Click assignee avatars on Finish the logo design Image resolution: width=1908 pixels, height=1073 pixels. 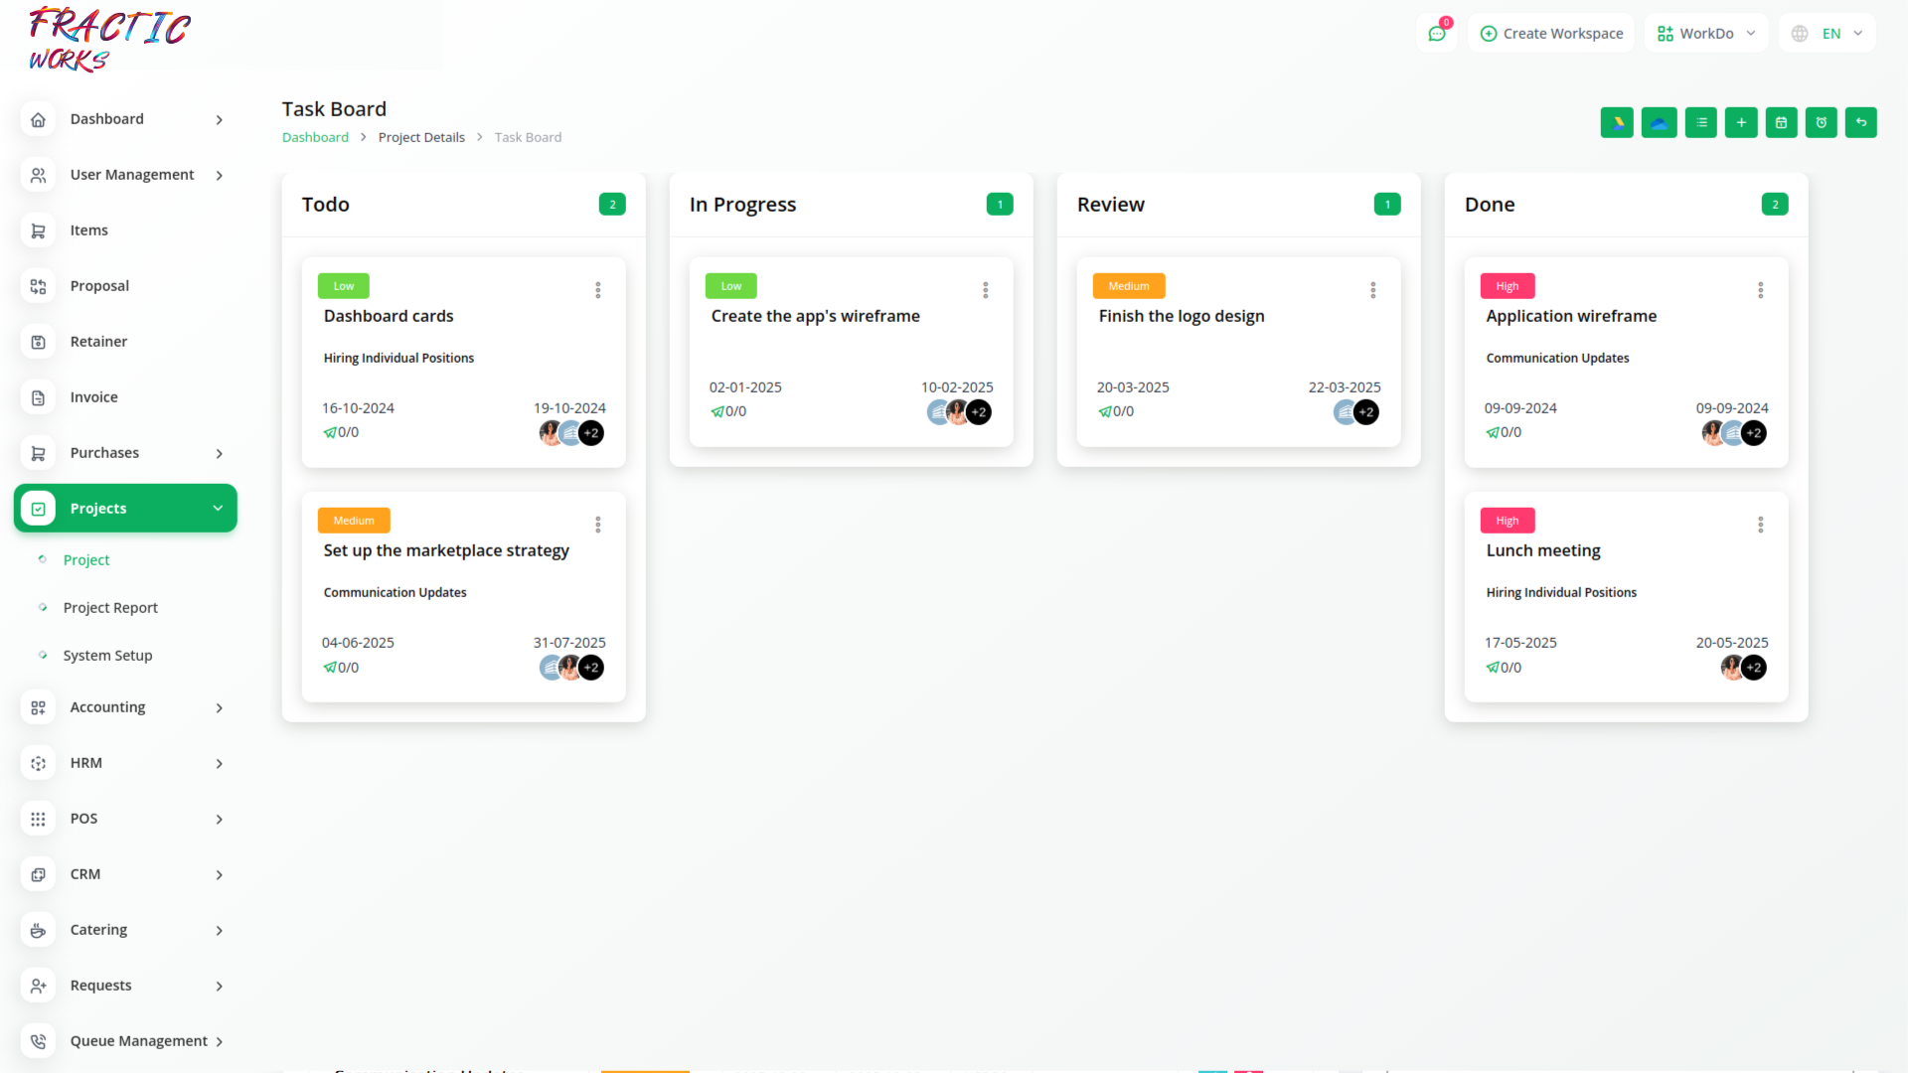(1356, 412)
